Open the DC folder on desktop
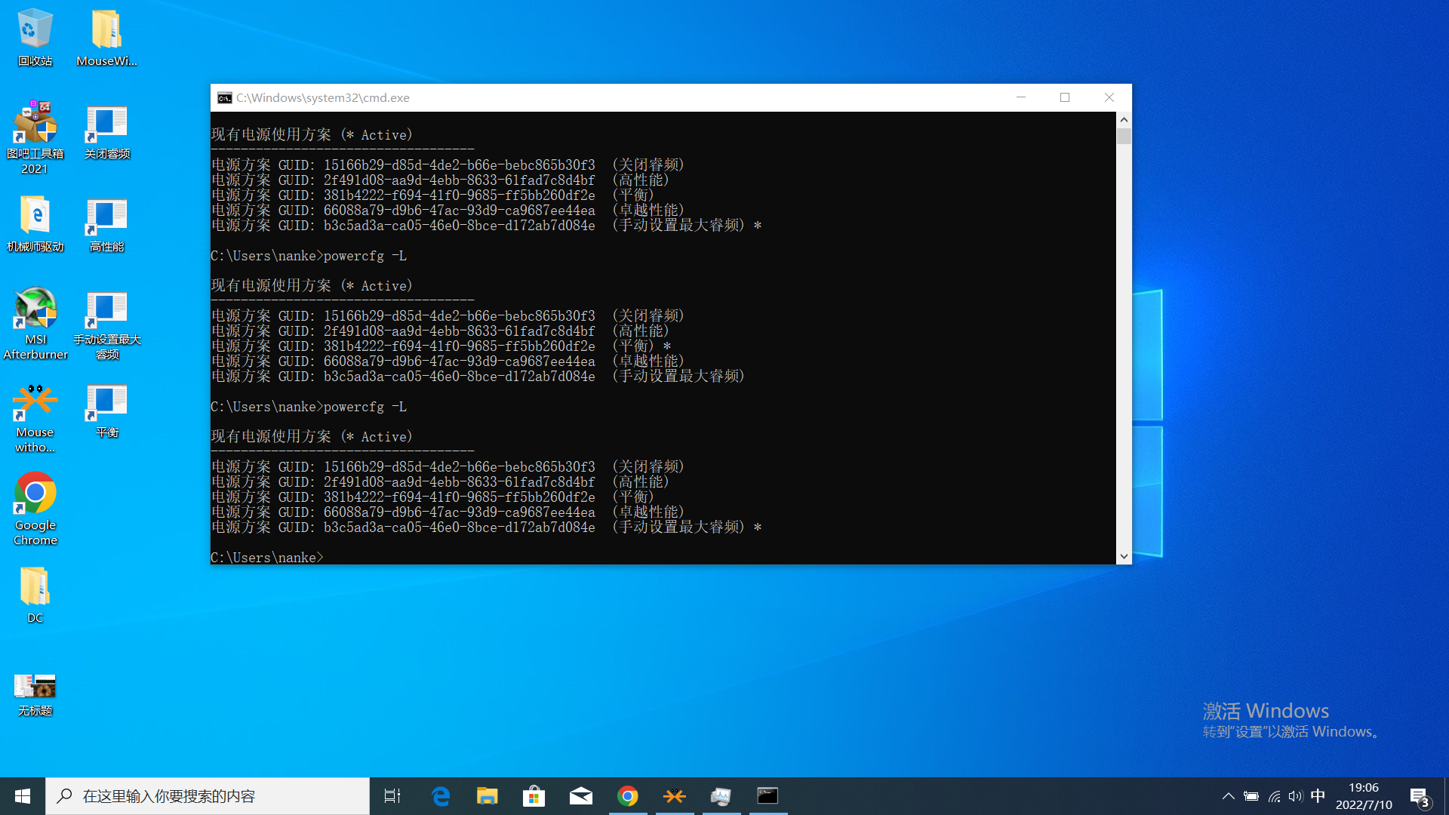1449x815 pixels. tap(35, 588)
